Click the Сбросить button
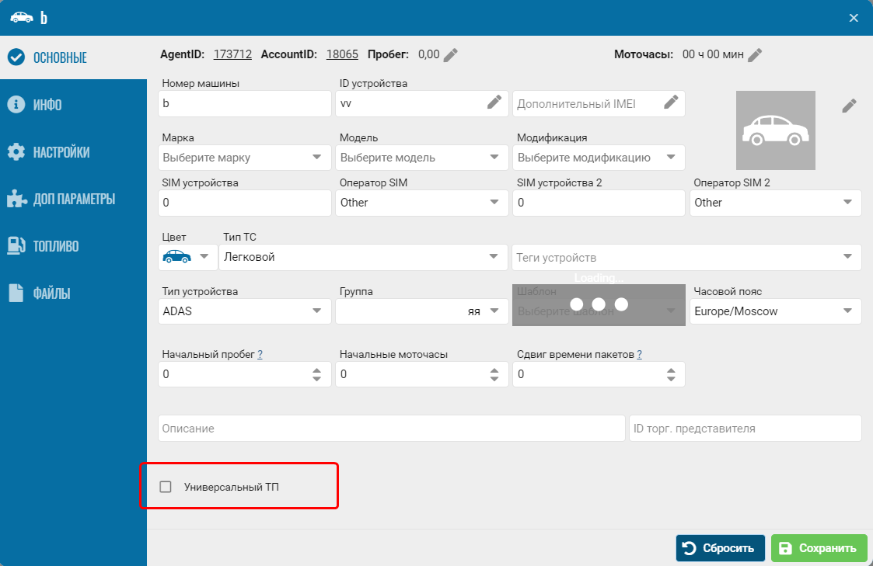 click(721, 548)
